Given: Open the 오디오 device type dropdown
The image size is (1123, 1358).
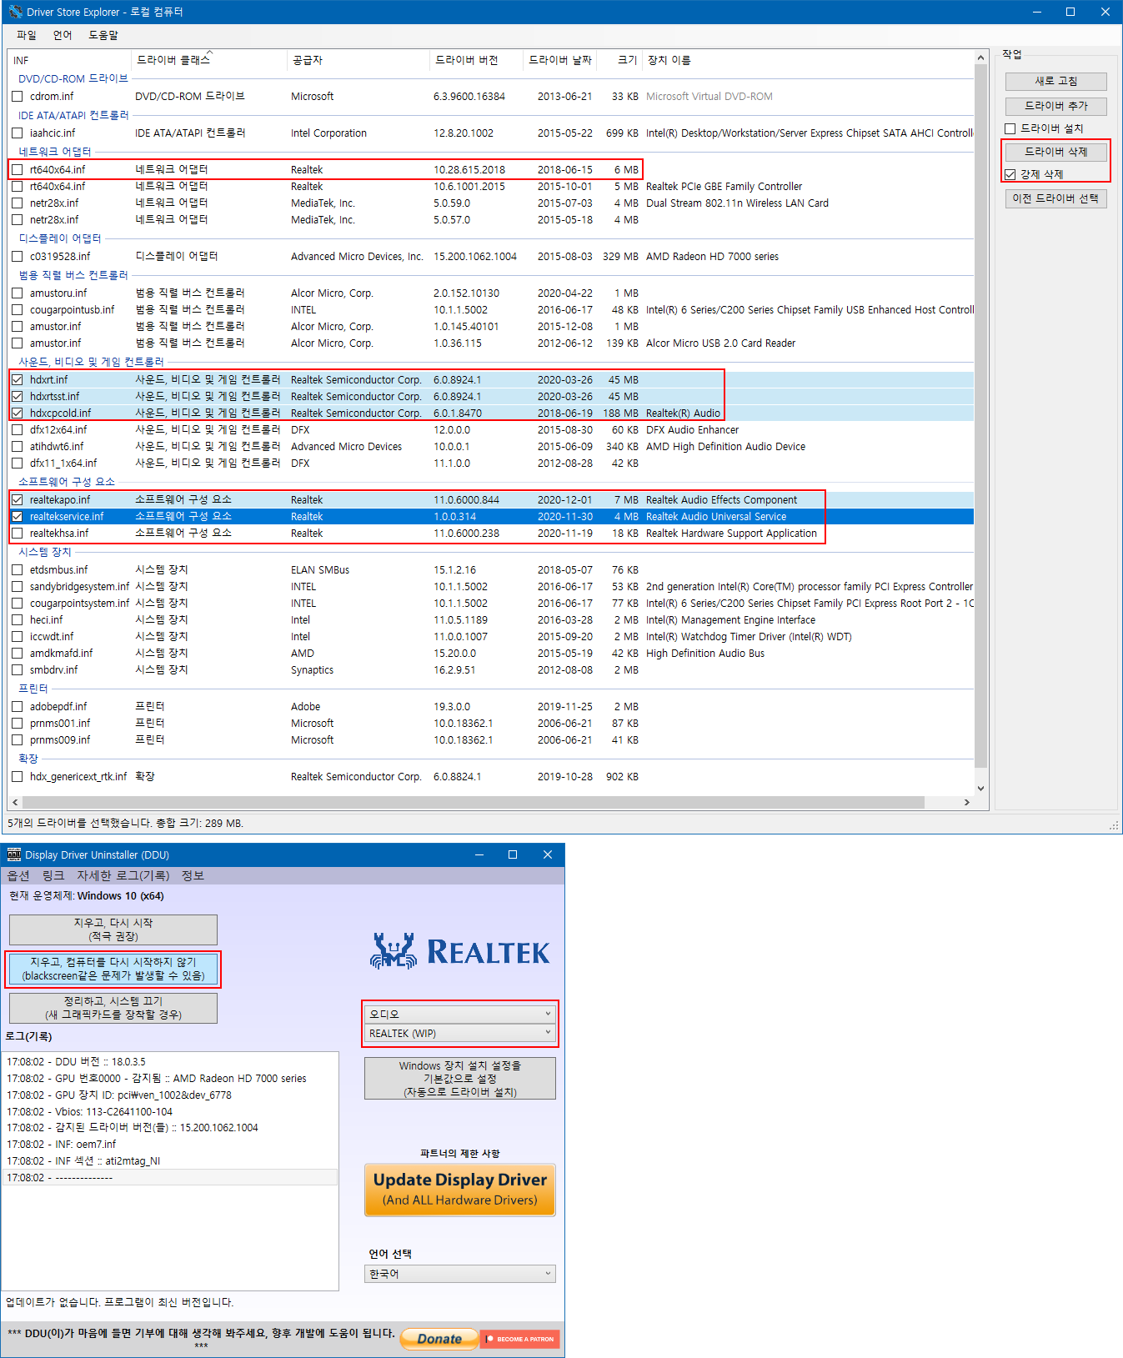Looking at the screenshot, I should click(x=460, y=1014).
